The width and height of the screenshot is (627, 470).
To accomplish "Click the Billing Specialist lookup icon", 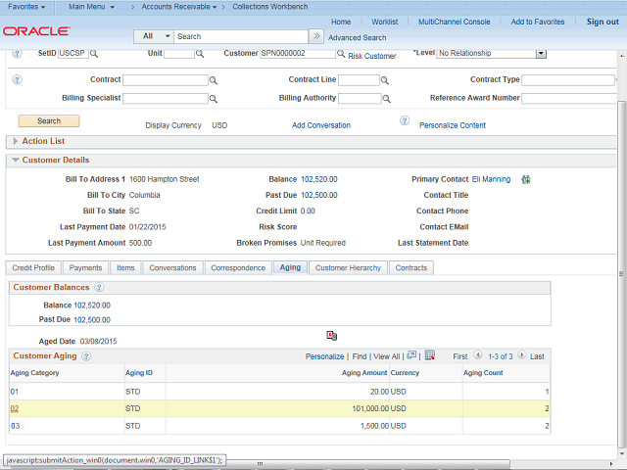I will click(x=214, y=99).
